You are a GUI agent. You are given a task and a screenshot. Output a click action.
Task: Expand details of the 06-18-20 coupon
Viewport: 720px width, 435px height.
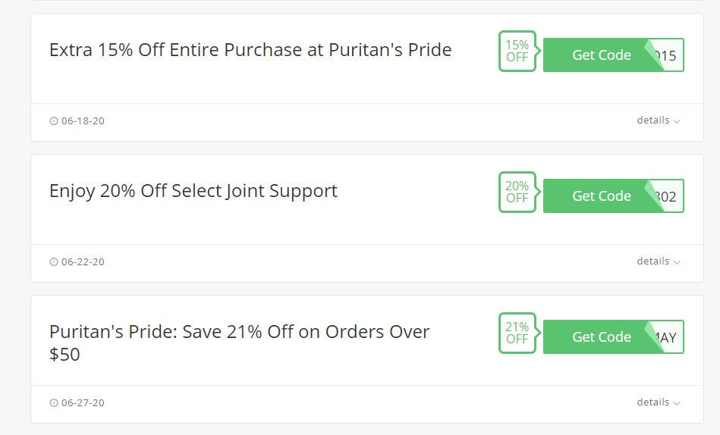[x=658, y=120]
